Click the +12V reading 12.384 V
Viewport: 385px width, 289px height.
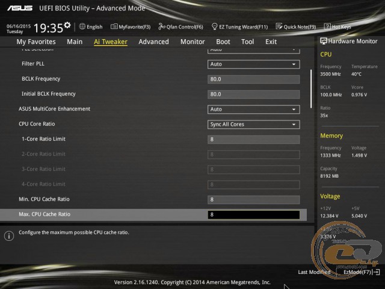point(329,216)
